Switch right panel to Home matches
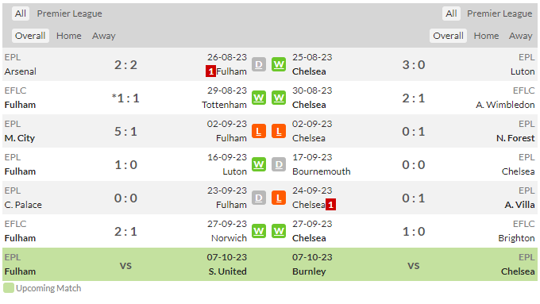The width and height of the screenshot is (540, 304). [x=486, y=36]
